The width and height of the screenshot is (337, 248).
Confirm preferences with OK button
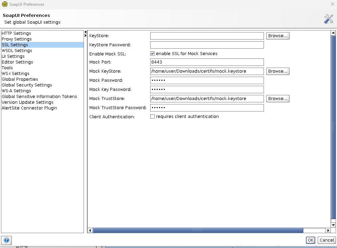click(x=311, y=240)
